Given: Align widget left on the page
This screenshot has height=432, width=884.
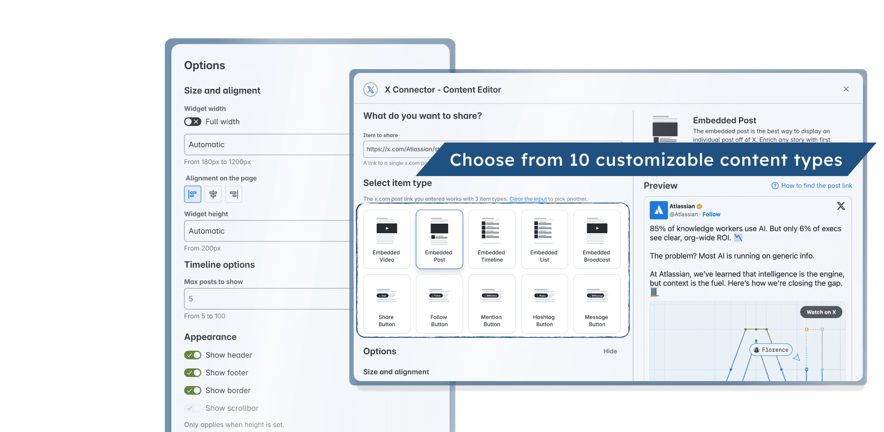Looking at the screenshot, I should (193, 194).
